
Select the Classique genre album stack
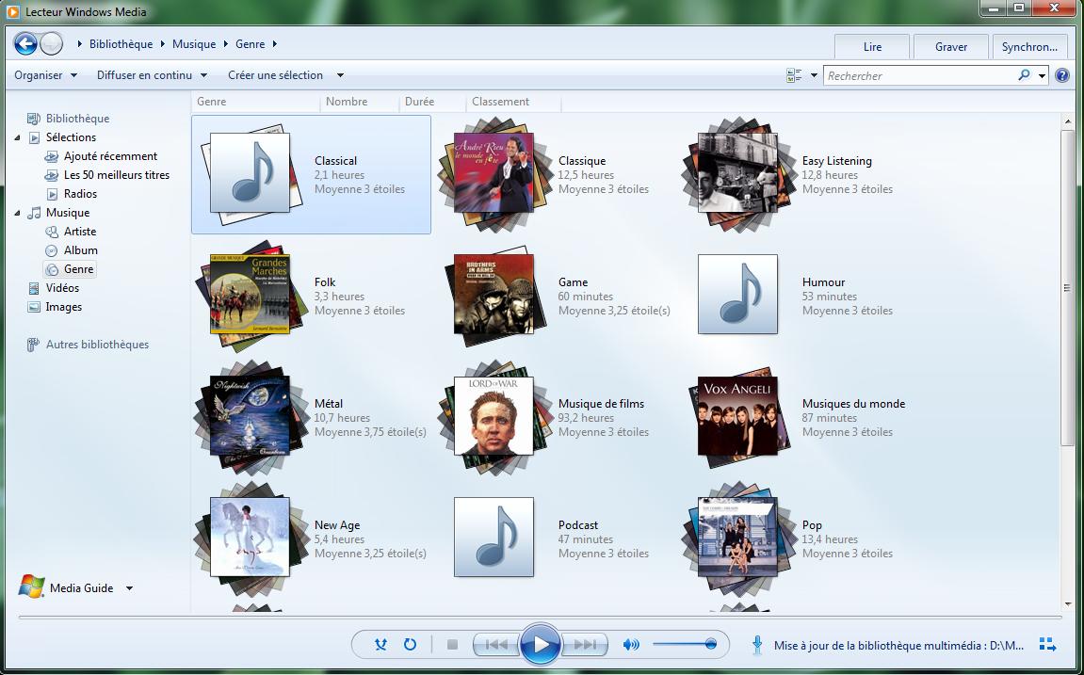pyautogui.click(x=493, y=173)
